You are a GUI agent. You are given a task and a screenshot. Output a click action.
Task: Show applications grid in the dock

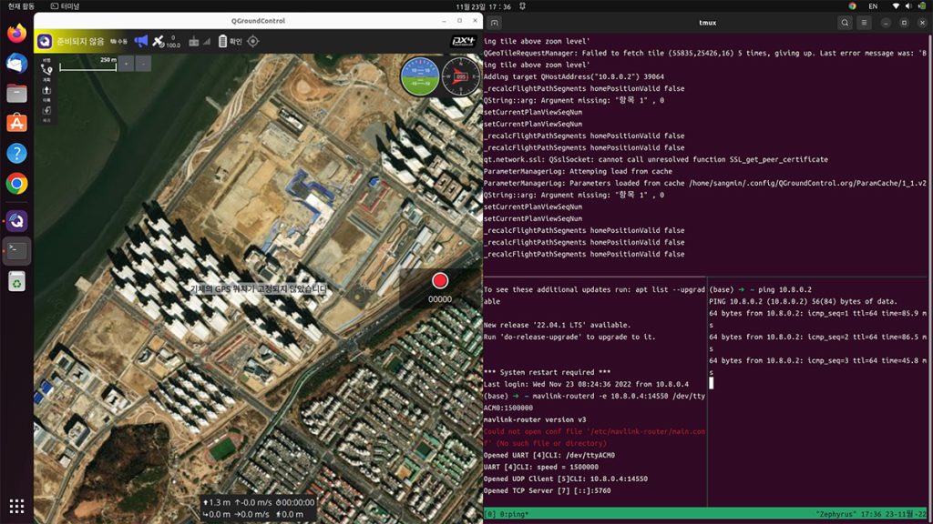pos(16,506)
